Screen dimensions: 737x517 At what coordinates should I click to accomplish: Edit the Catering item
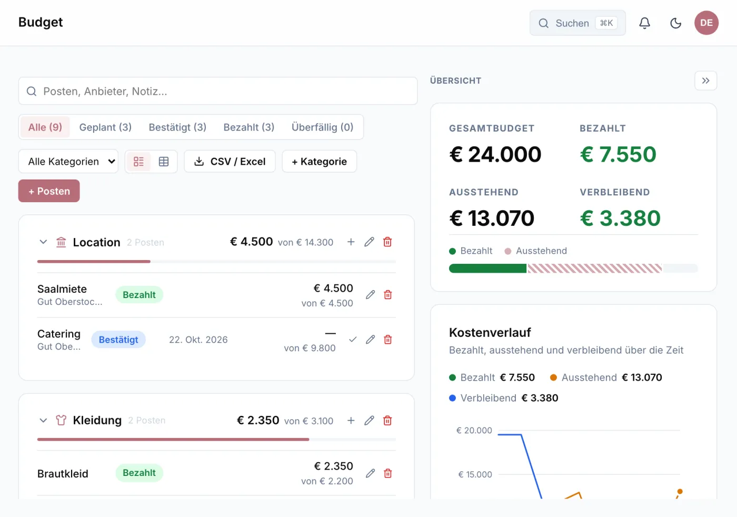click(370, 339)
